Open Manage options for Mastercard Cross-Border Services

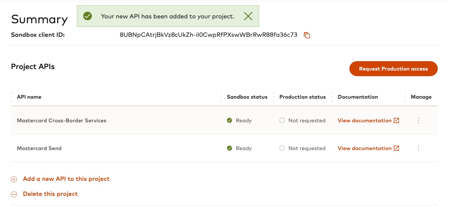(419, 120)
